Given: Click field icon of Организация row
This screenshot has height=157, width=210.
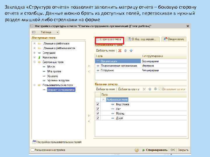Looking at the screenshot, I should pyautogui.click(x=98, y=61).
